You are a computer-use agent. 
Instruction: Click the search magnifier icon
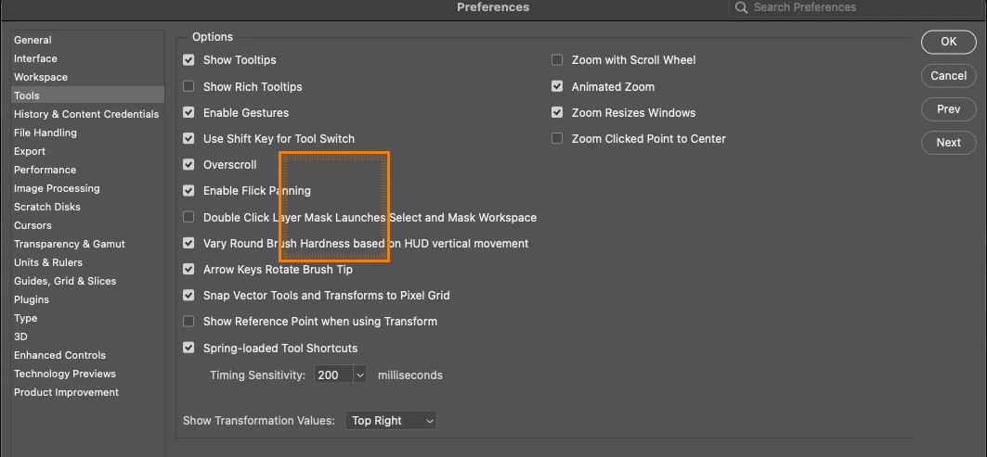pos(741,7)
